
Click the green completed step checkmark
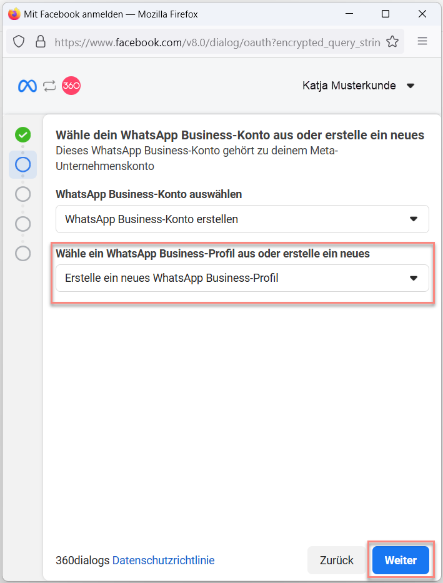(22, 134)
